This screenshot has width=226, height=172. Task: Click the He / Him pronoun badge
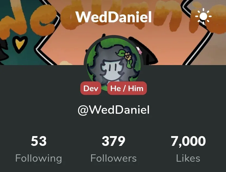pyautogui.click(x=127, y=88)
